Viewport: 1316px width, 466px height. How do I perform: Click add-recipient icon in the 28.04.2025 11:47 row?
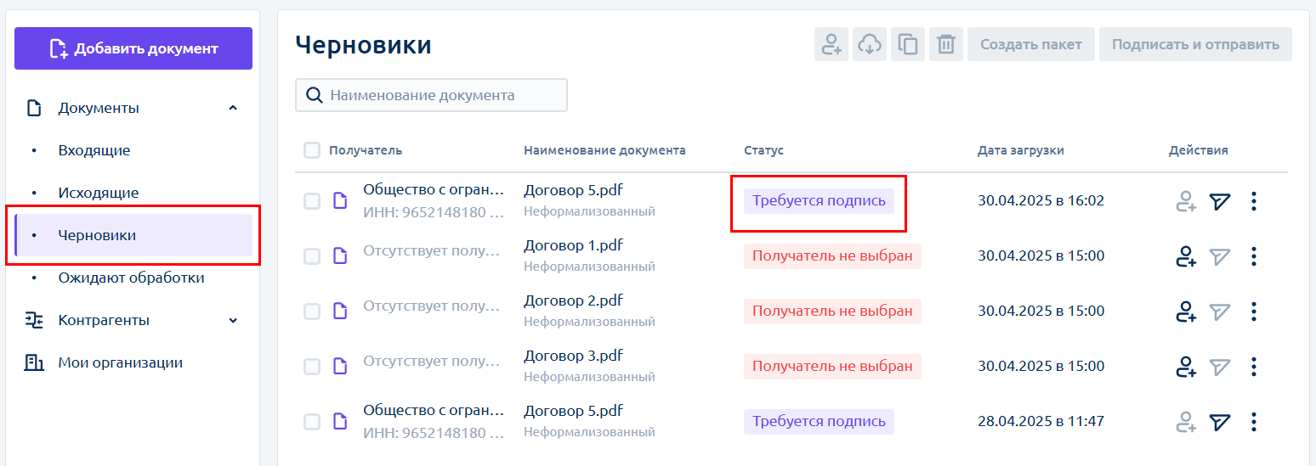[1186, 422]
